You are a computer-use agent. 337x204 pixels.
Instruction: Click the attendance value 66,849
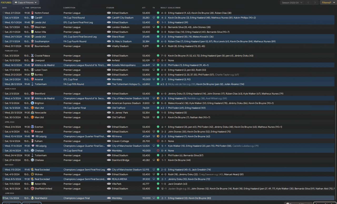point(146,65)
